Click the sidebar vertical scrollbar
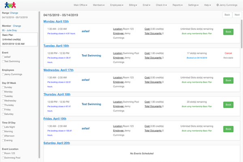Viewport: 243px width, 162px height. click(39, 81)
